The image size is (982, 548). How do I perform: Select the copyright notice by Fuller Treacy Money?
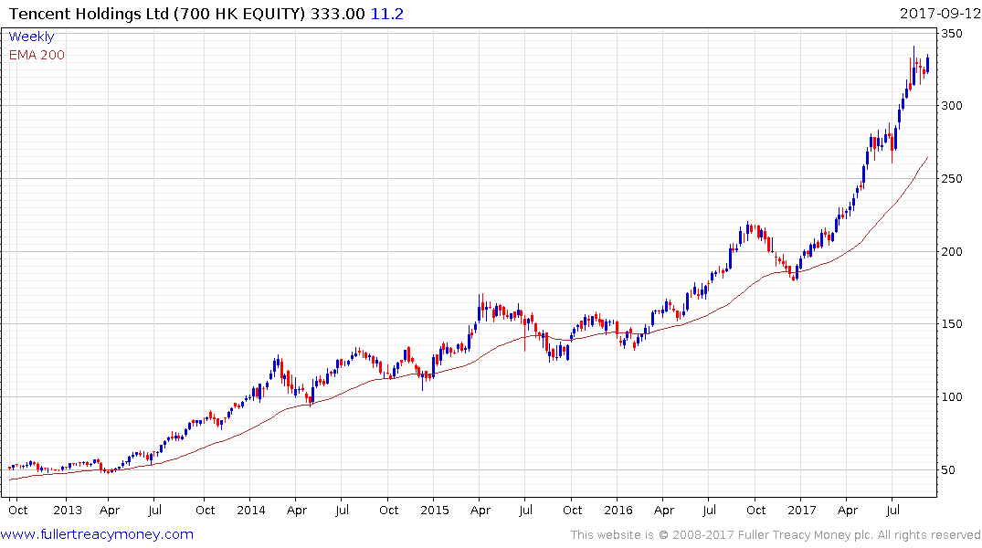pos(776,535)
